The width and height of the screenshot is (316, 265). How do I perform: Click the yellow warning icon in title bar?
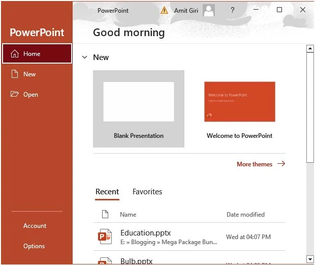coord(164,10)
